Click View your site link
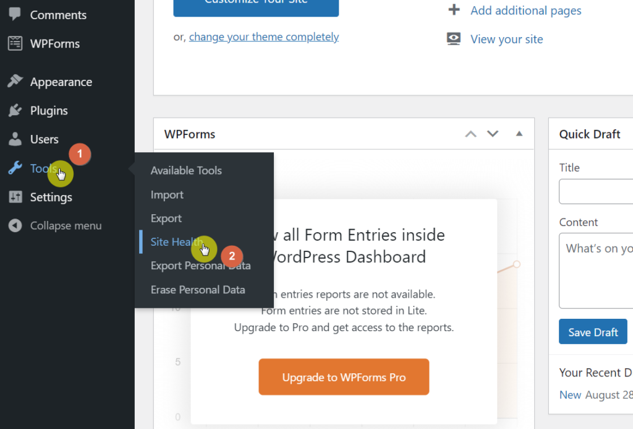This screenshot has width=633, height=429. pyautogui.click(x=507, y=39)
